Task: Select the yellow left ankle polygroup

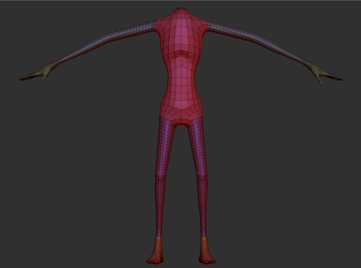Action: click(158, 240)
